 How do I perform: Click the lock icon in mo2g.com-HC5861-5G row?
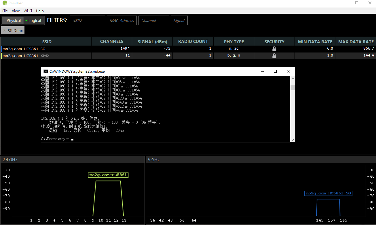click(x=274, y=49)
